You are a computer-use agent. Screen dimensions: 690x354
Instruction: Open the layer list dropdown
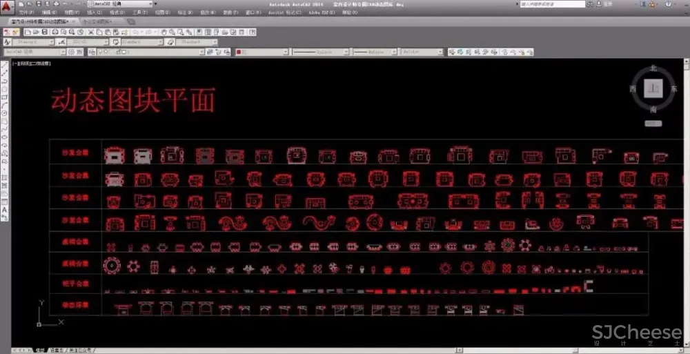click(x=201, y=52)
